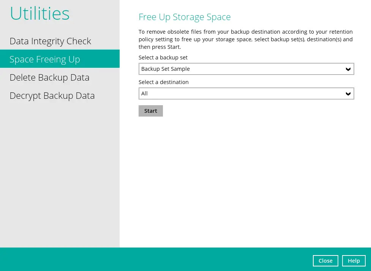
Task: Click the 'Backup Set Sample' selected value
Action: point(166,69)
